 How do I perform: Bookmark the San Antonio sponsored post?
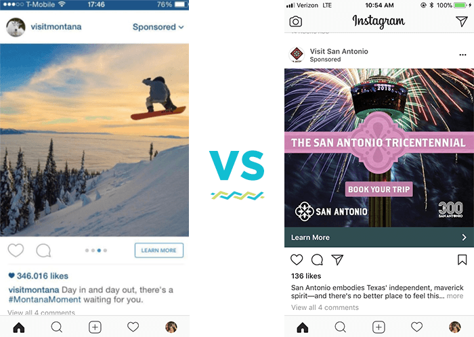[x=462, y=260]
